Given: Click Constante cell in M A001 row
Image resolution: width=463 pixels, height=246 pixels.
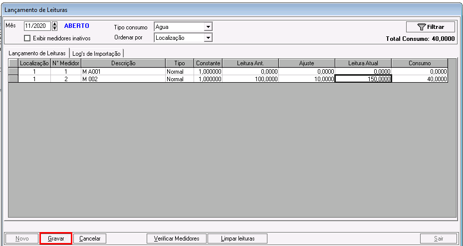Looking at the screenshot, I should [208, 71].
